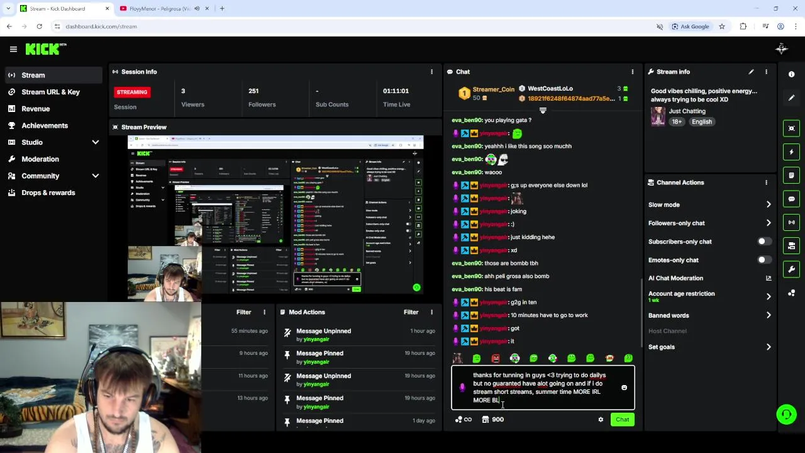Viewport: 805px width, 453px height.
Task: Switch to FloyyMenor - Peligrosa browser tab
Action: tap(160, 9)
